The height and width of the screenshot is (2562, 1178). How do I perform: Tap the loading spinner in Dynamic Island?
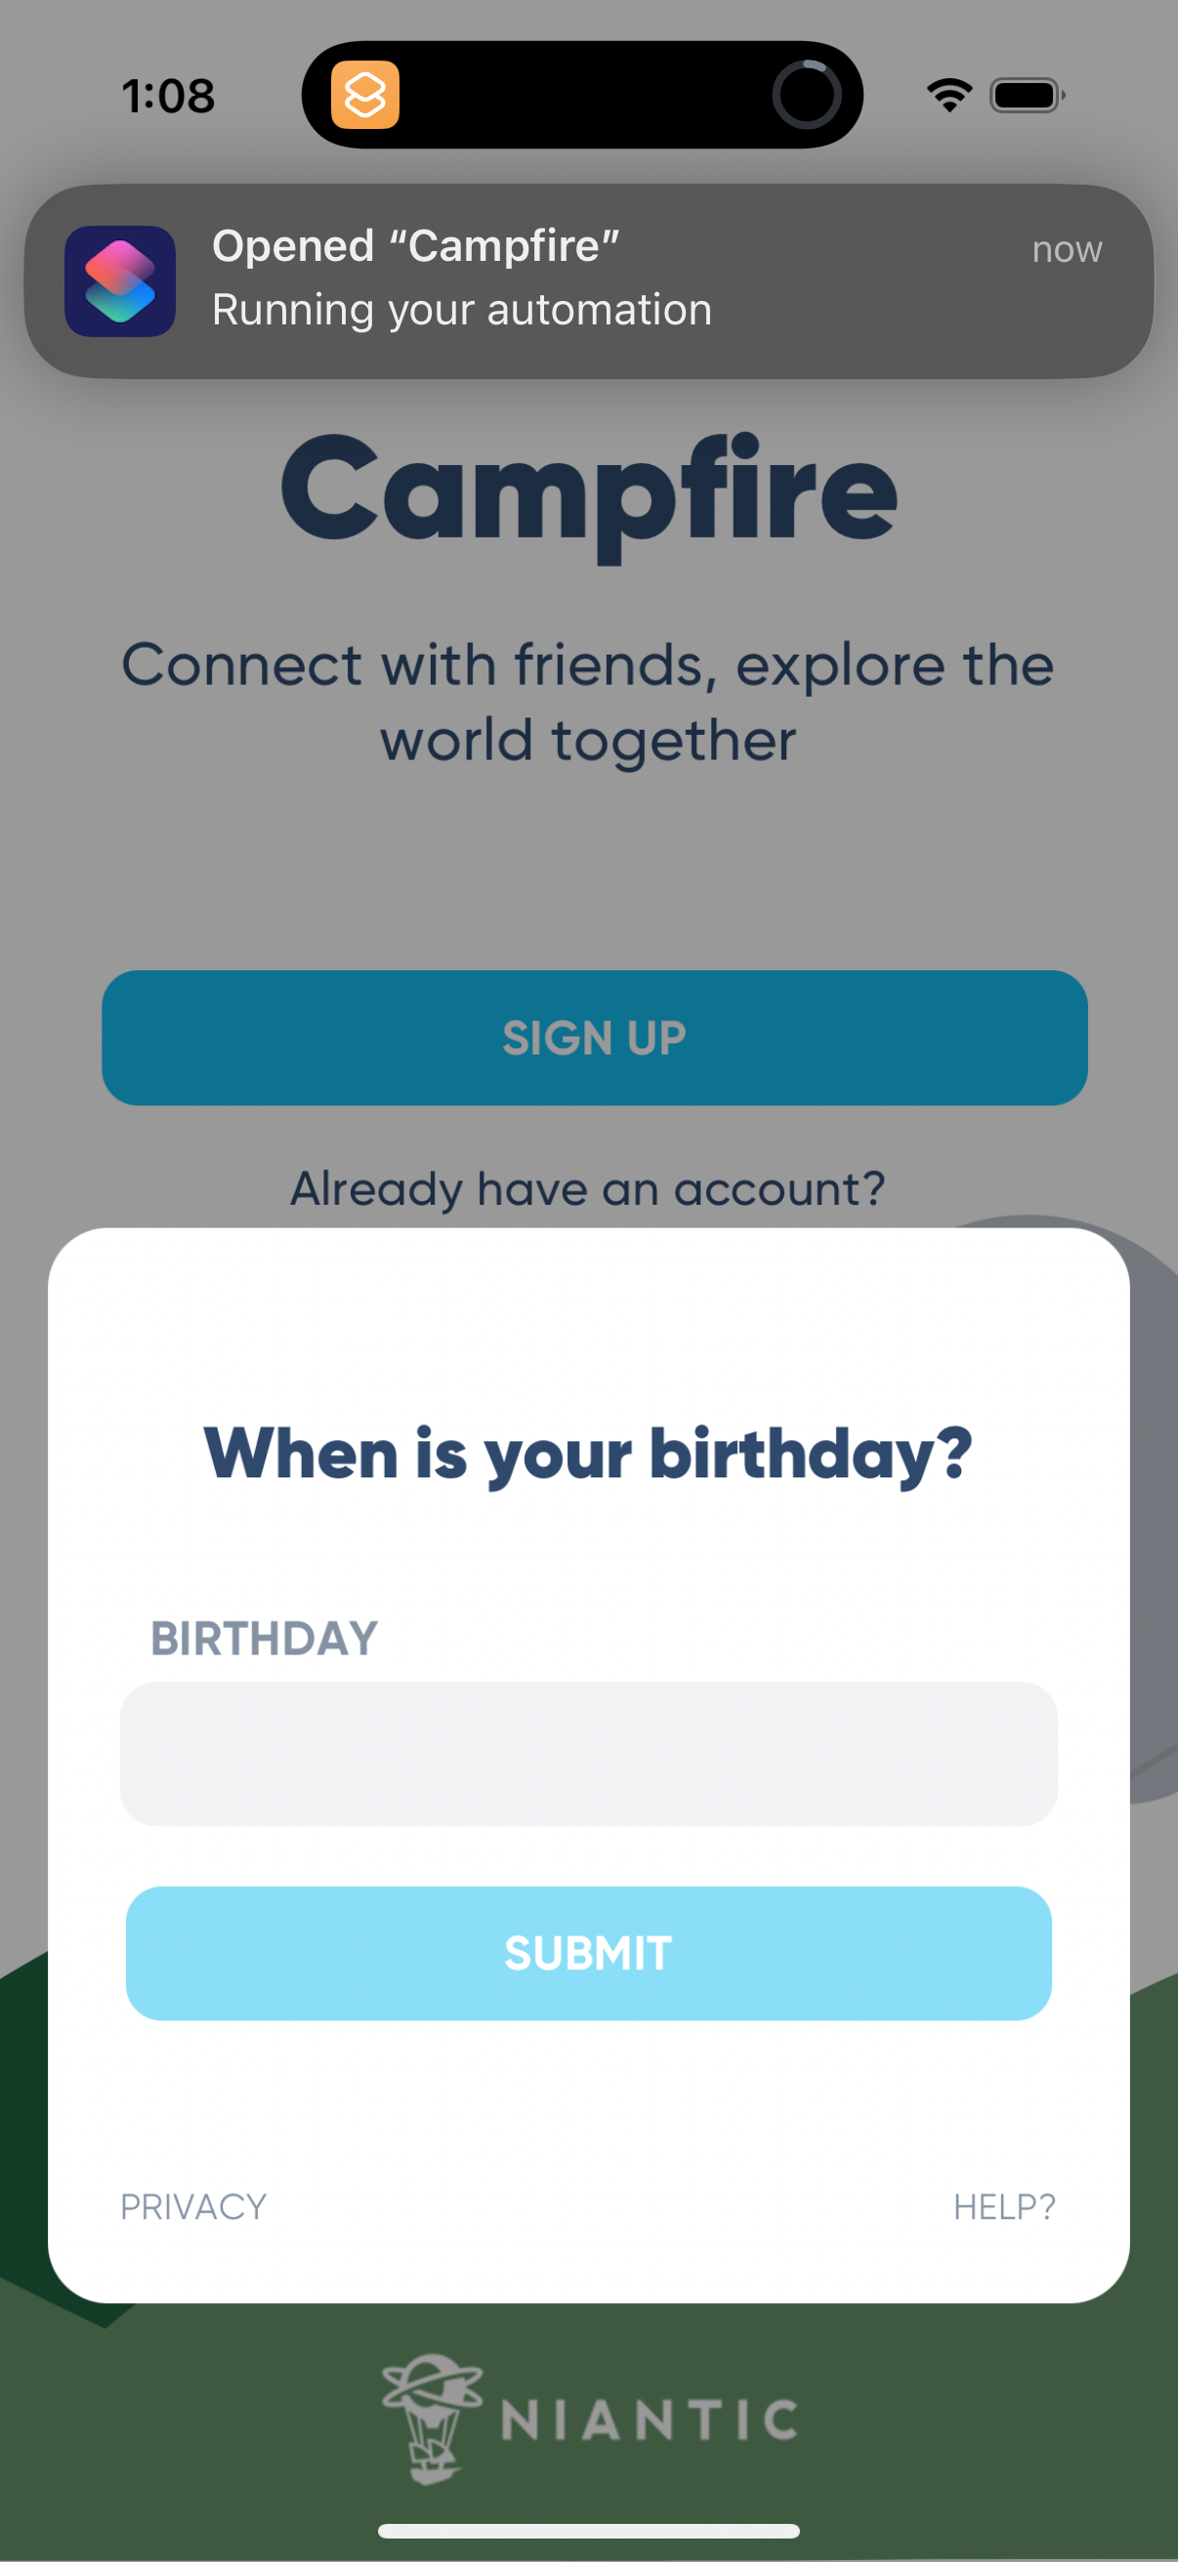click(806, 96)
